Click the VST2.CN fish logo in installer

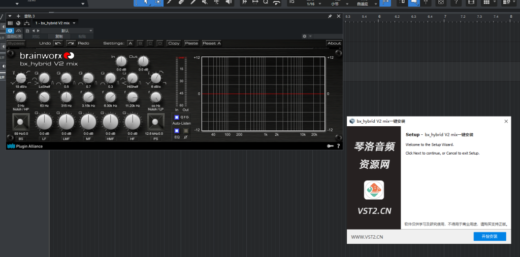point(374,190)
